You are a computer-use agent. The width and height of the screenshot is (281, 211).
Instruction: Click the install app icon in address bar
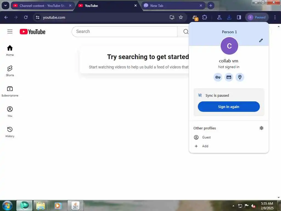pos(172,17)
